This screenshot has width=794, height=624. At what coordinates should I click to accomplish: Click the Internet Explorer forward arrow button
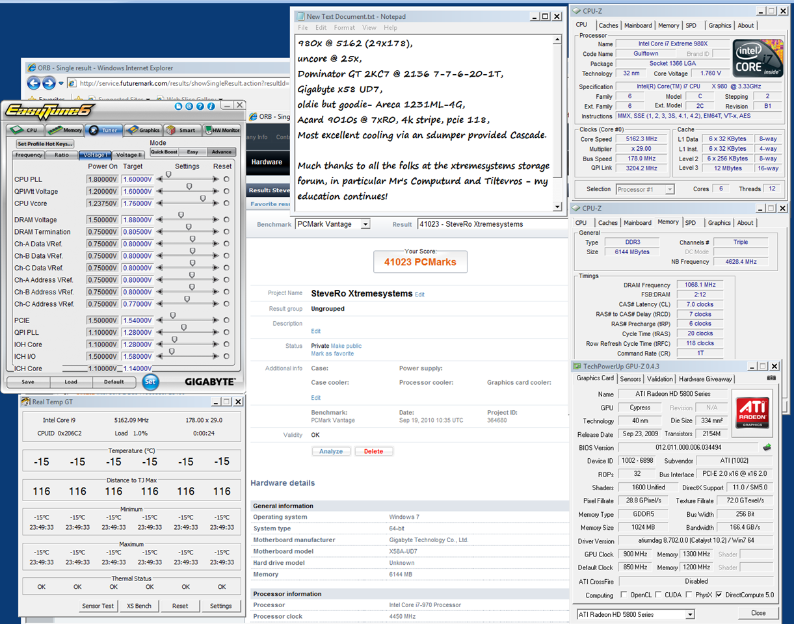pos(49,83)
